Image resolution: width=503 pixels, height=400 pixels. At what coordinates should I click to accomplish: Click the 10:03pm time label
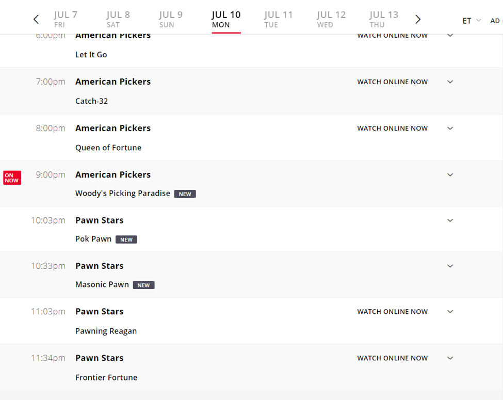click(x=48, y=220)
